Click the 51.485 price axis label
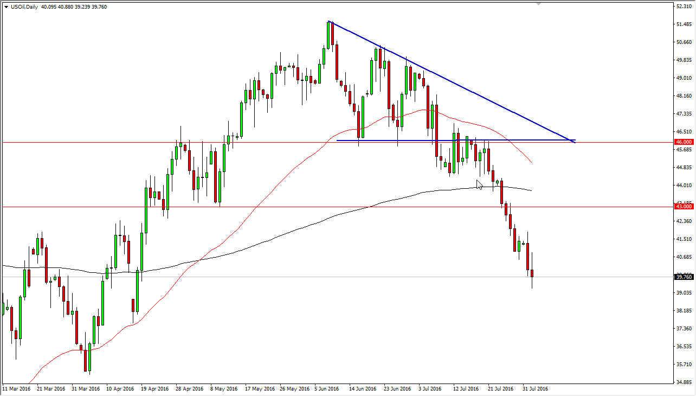Viewport: 696px width, 396px height. click(x=684, y=24)
